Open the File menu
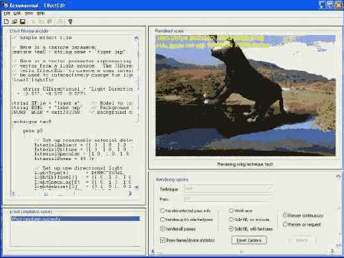344x258 pixels. (7, 13)
